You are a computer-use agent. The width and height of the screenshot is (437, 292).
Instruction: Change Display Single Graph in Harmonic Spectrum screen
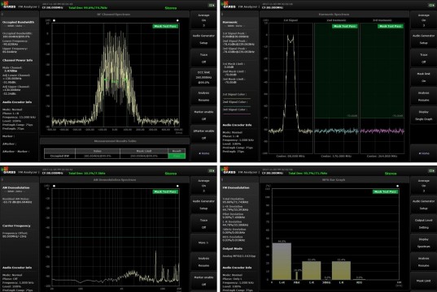tap(424, 115)
